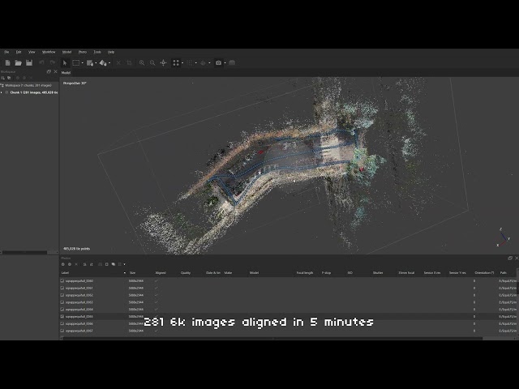Zoom out with the magnifier minus icon

[x=152, y=63]
